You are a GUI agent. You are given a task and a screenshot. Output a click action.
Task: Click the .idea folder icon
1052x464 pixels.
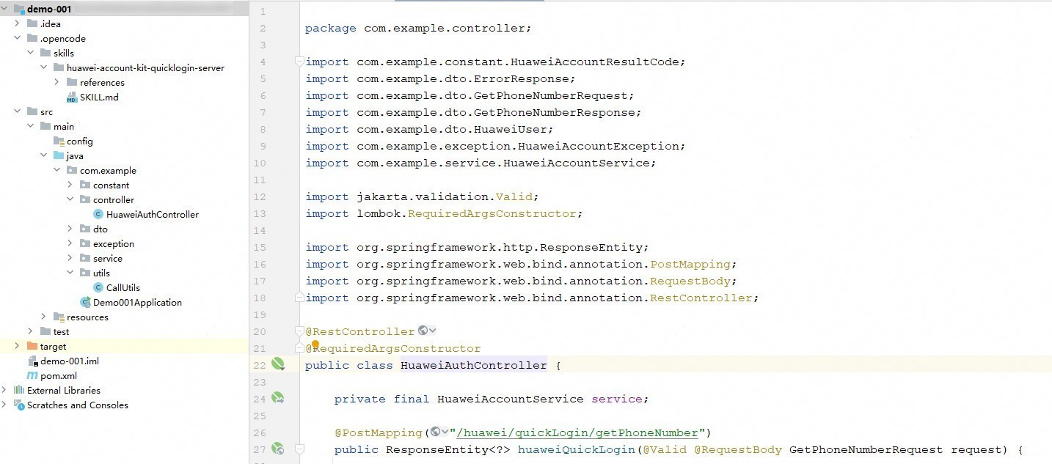32,23
